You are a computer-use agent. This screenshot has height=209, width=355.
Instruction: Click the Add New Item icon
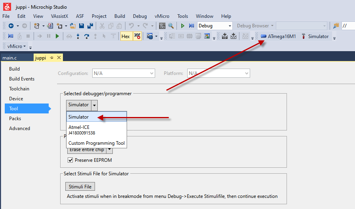59,26
